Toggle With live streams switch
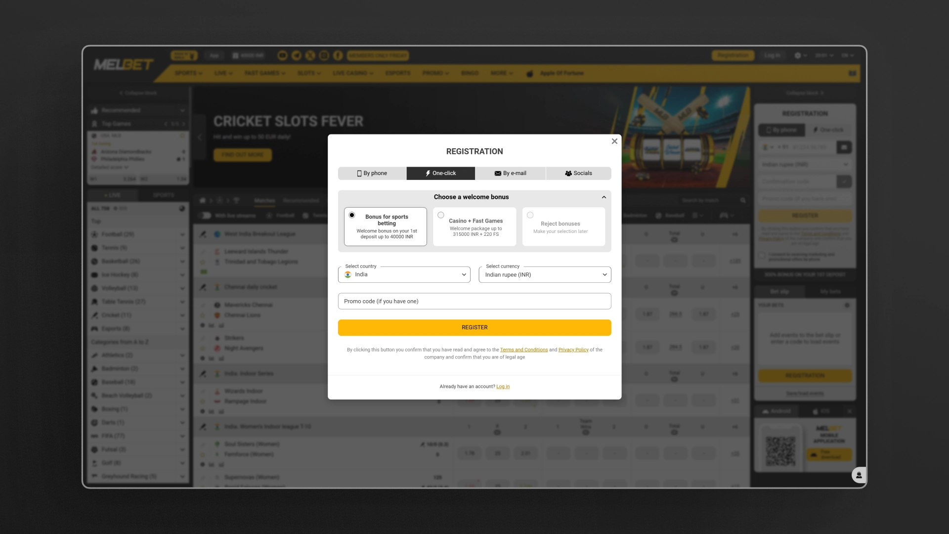 point(205,216)
